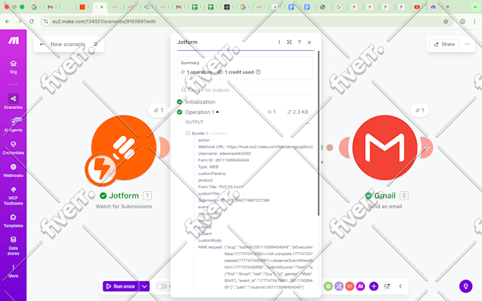Add a module after Gmail with plus
Screen dimensions: 482x301
coord(427,148)
